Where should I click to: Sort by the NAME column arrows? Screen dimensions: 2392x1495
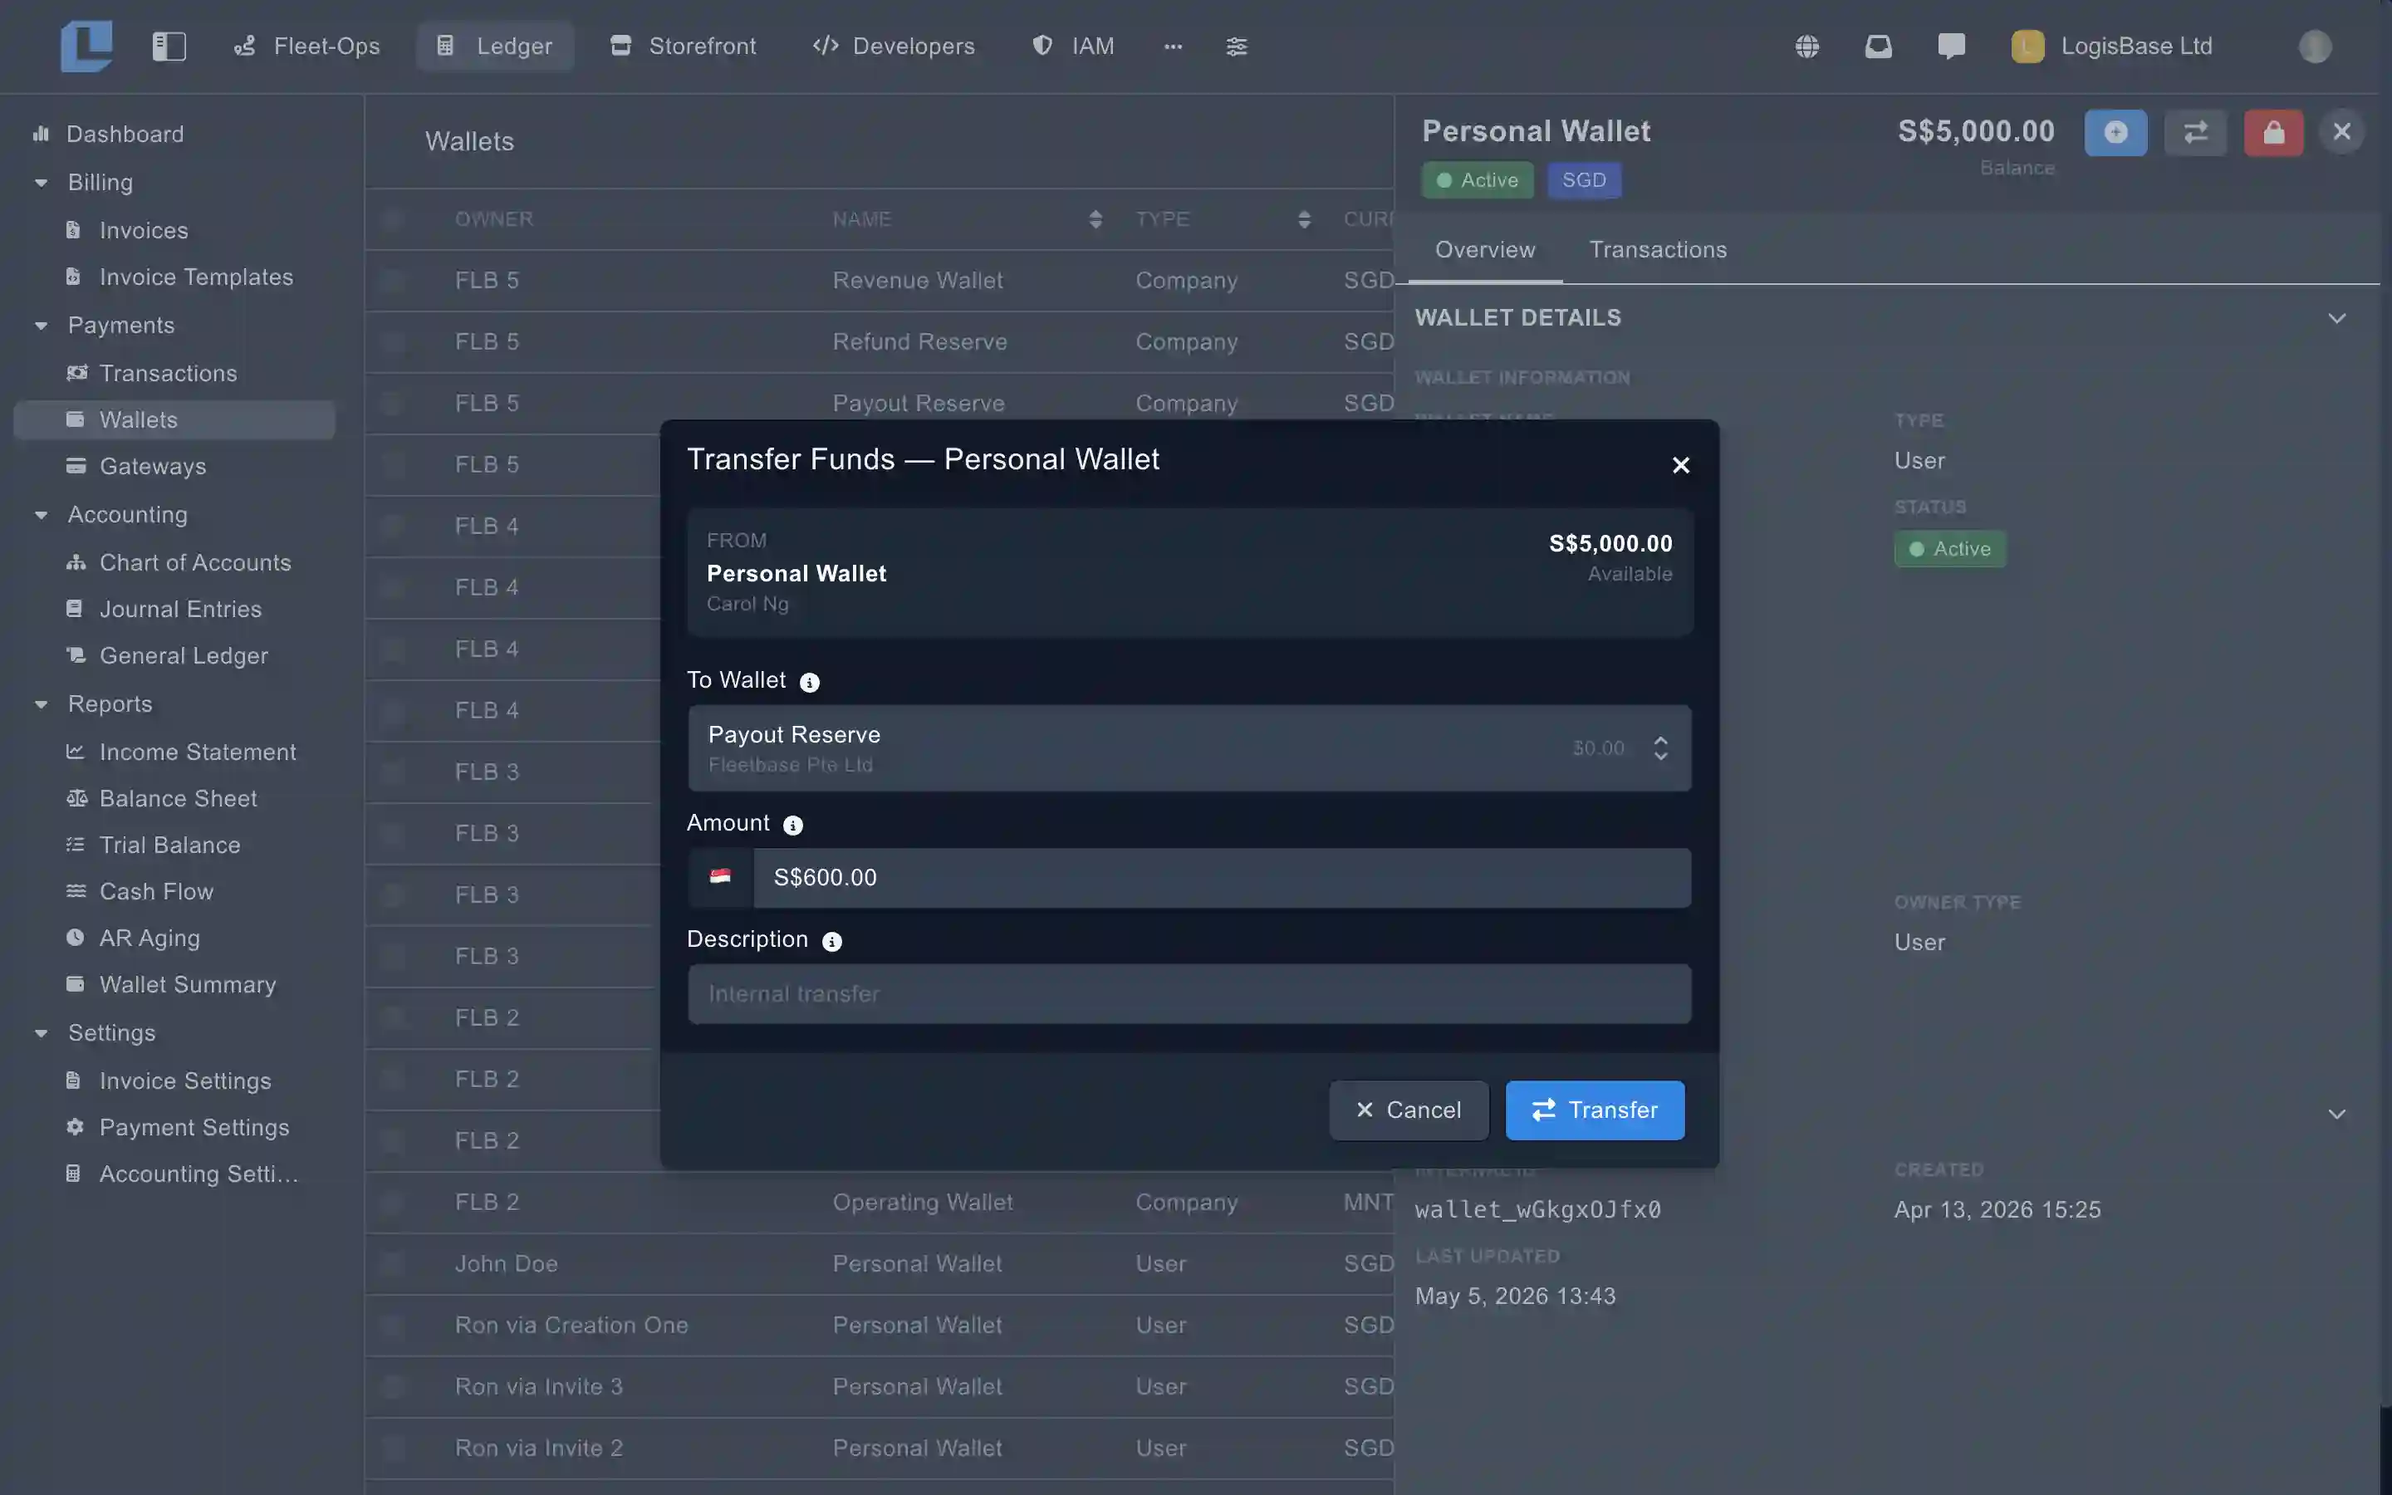1096,219
